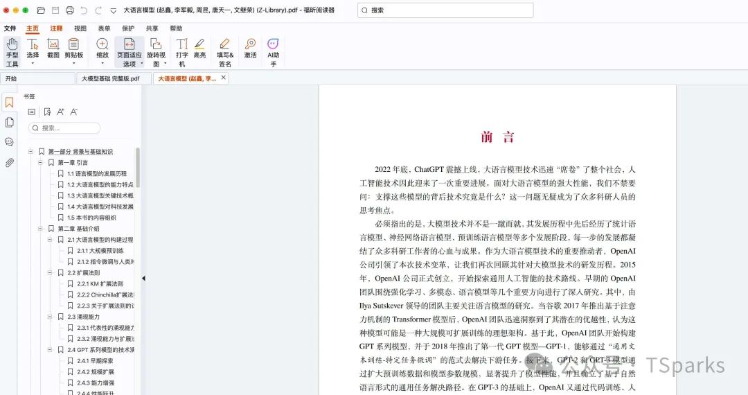Image resolution: width=748 pixels, height=395 pixels.
Task: Select the Hand tool (手型工具)
Action: pos(12,52)
